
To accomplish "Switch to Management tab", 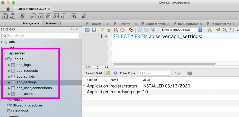I will [x=31, y=23].
